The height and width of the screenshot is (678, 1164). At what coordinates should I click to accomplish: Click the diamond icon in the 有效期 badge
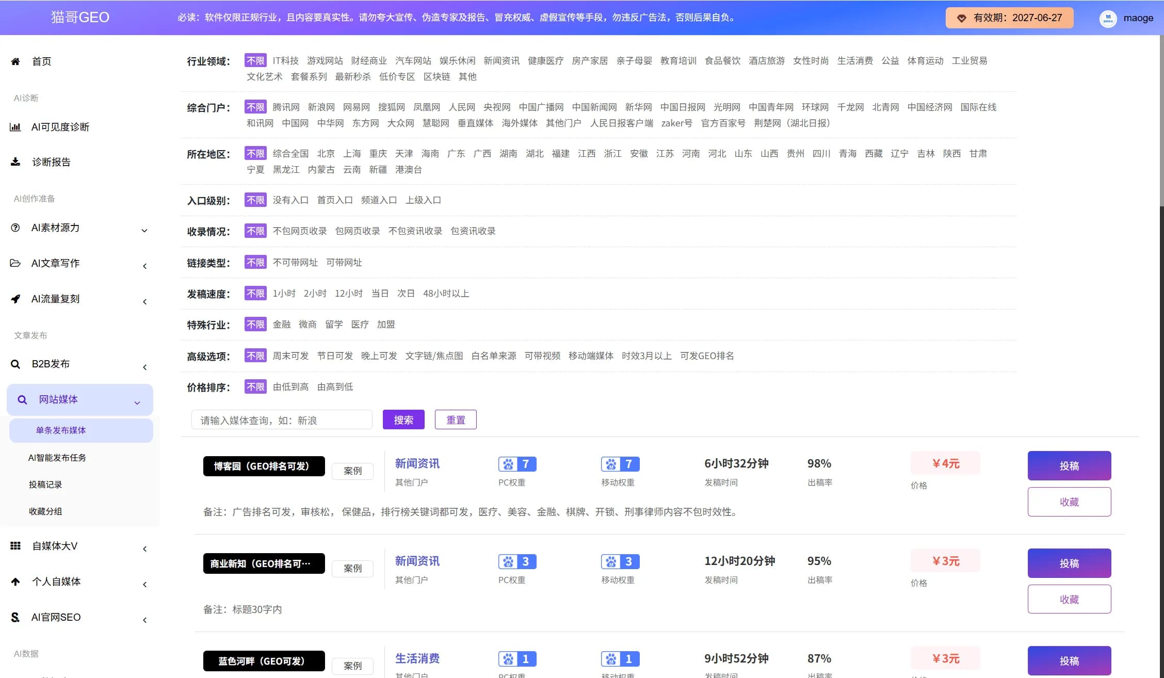(x=962, y=18)
